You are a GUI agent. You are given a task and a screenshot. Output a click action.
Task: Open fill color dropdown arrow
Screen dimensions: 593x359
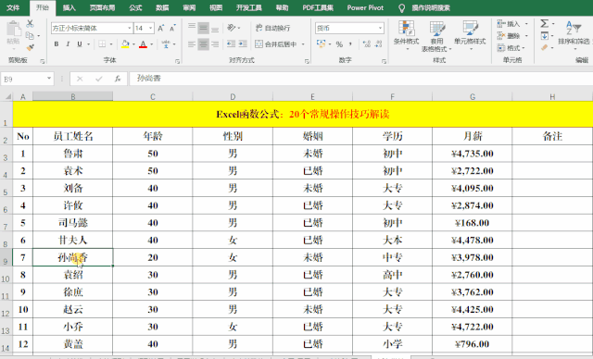tap(133, 44)
